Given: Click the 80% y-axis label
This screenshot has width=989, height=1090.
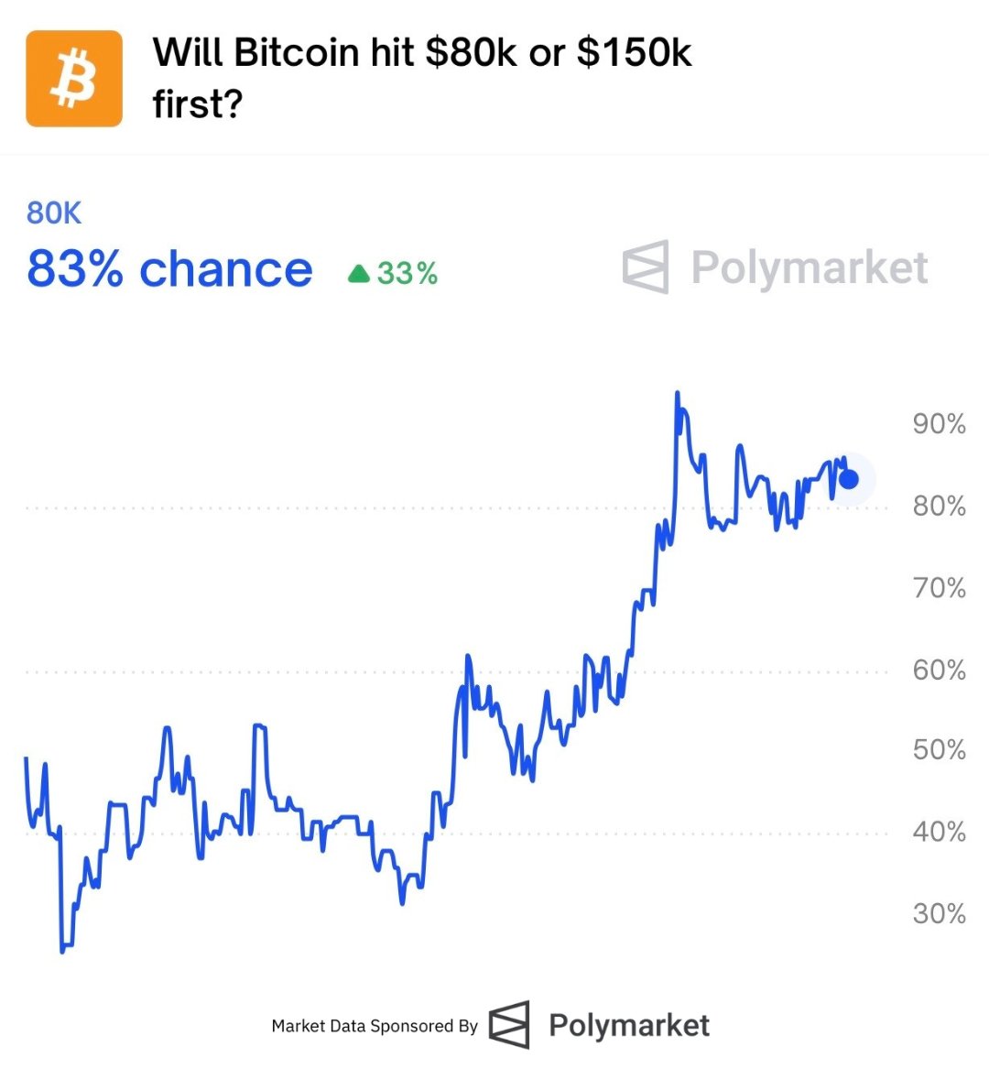Looking at the screenshot, I should (x=939, y=506).
